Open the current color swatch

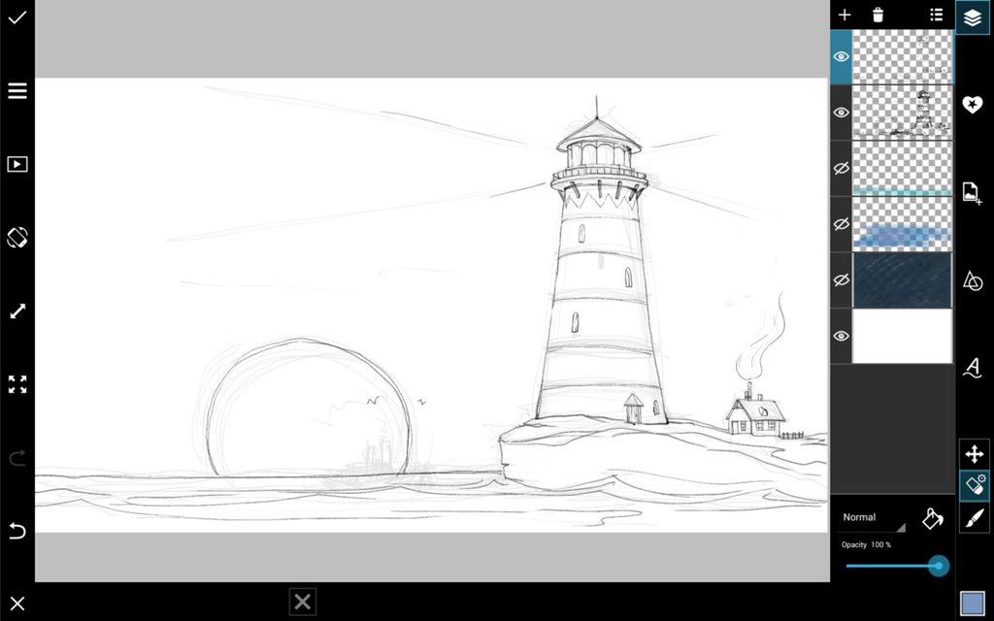click(973, 604)
